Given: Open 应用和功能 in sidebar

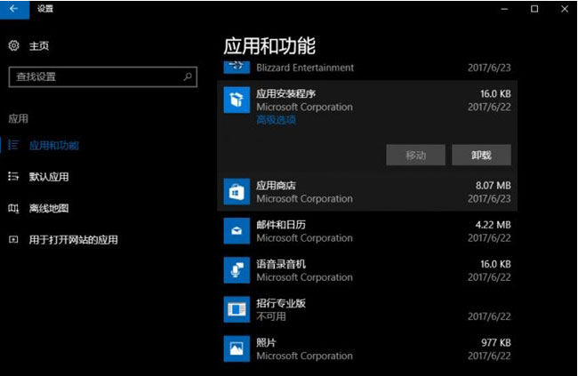Looking at the screenshot, I should [54, 145].
